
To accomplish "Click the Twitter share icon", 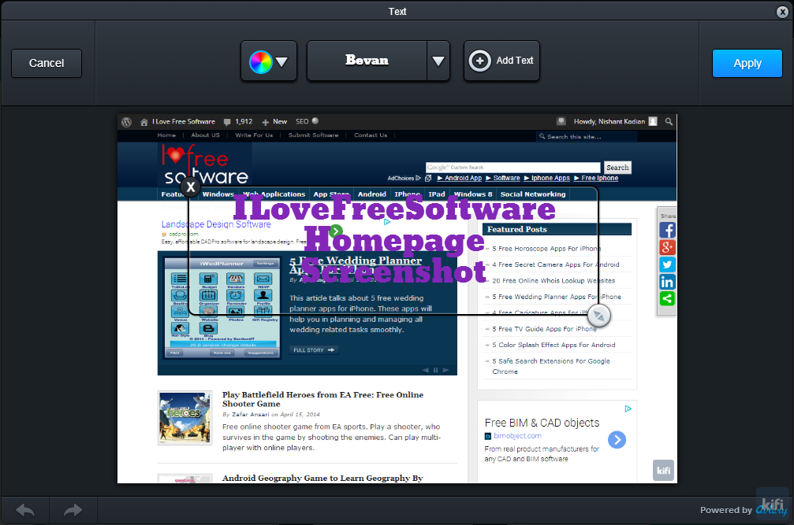I will click(x=667, y=264).
